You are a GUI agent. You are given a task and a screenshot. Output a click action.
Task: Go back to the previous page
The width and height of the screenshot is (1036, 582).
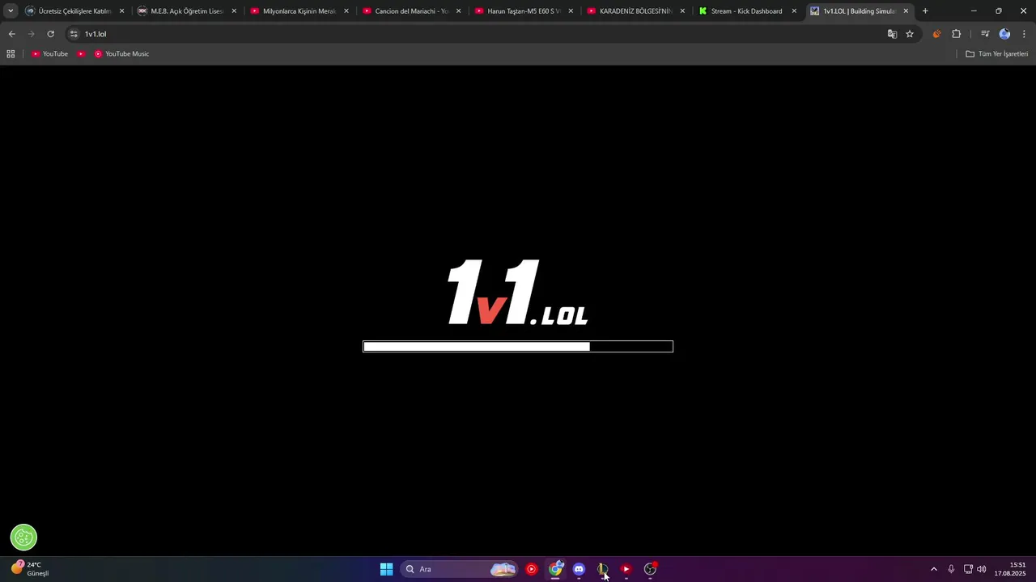tap(11, 34)
